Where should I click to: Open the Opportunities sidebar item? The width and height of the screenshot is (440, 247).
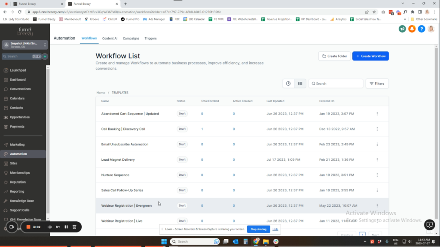click(x=20, y=117)
